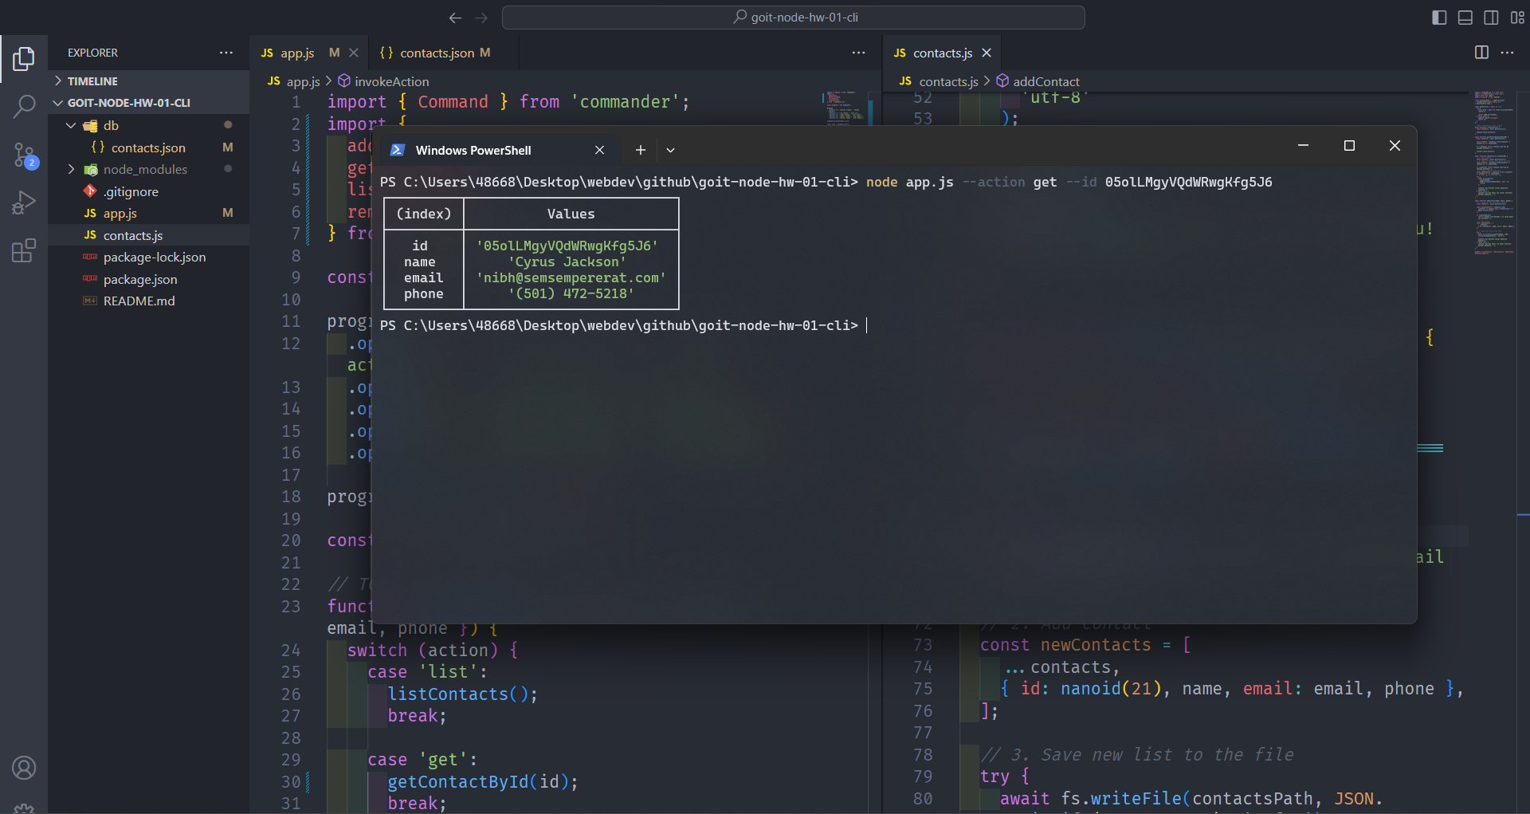
Task: Click 'await fs.writeFile' code on line 80
Action: point(1092,799)
